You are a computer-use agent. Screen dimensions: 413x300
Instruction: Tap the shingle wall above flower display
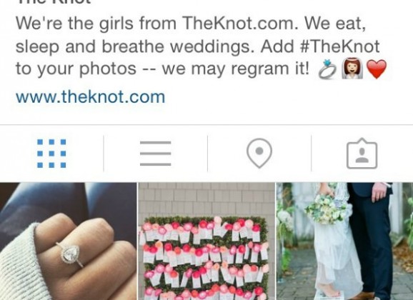206,199
